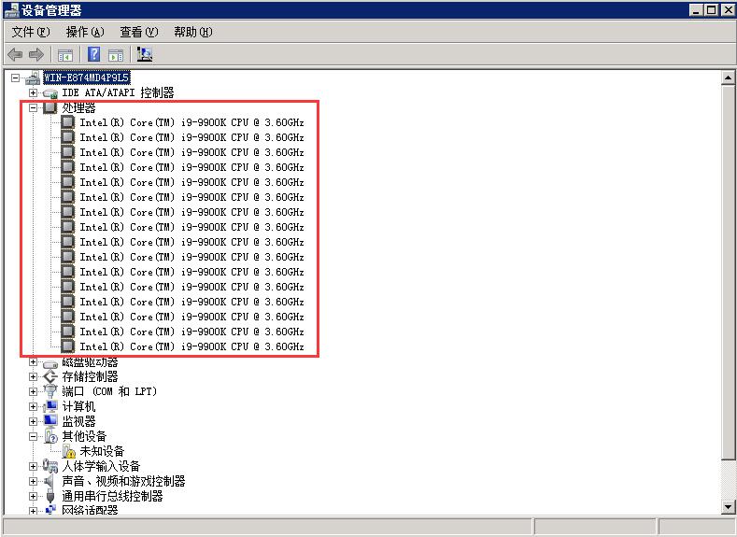
Task: Select the 监视器 label
Action: point(78,421)
